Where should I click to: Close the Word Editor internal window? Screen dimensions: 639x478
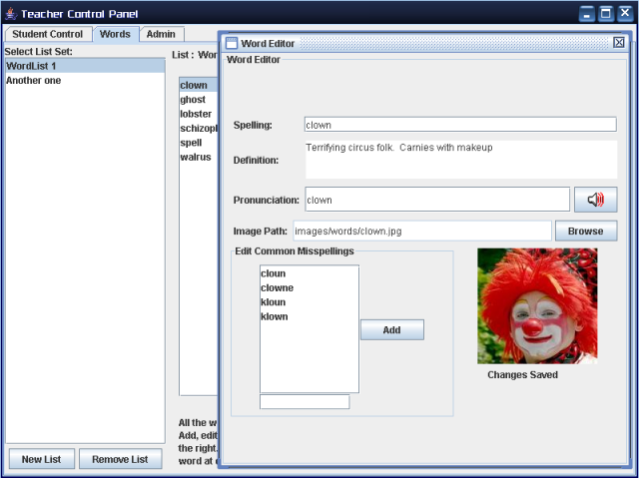point(618,43)
